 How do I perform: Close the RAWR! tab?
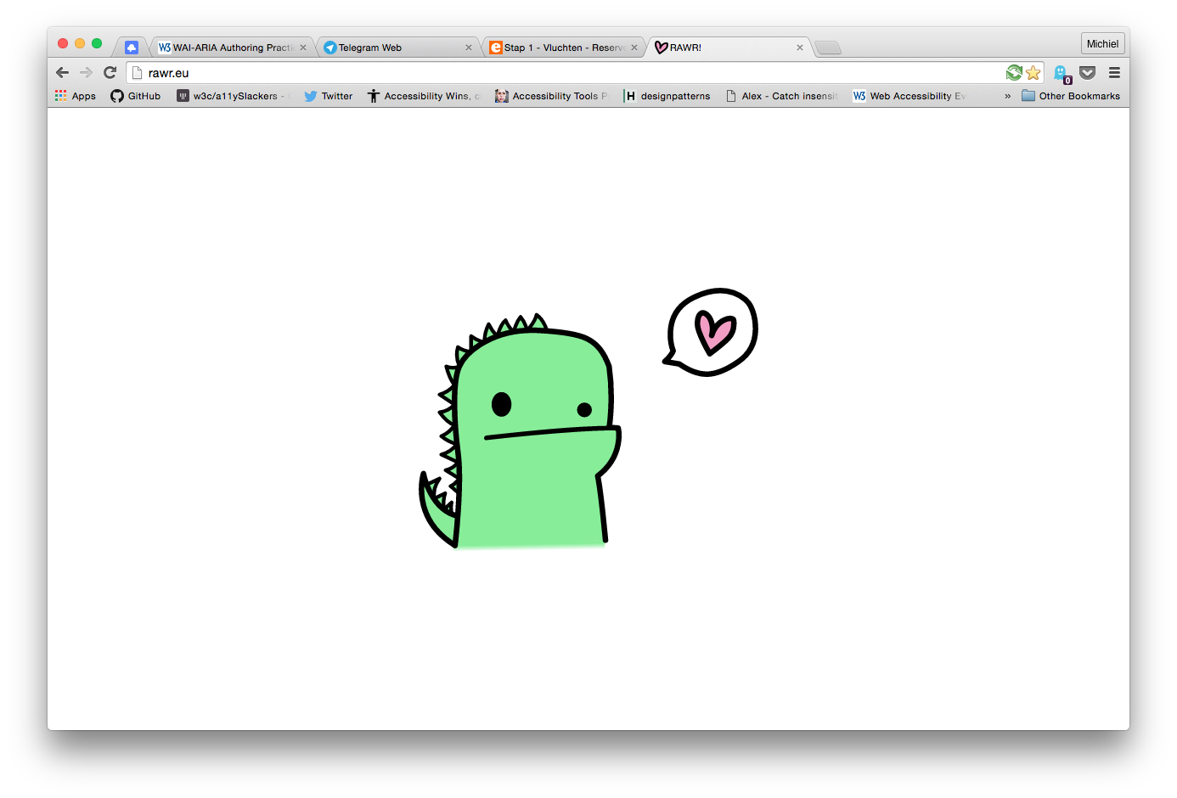799,48
